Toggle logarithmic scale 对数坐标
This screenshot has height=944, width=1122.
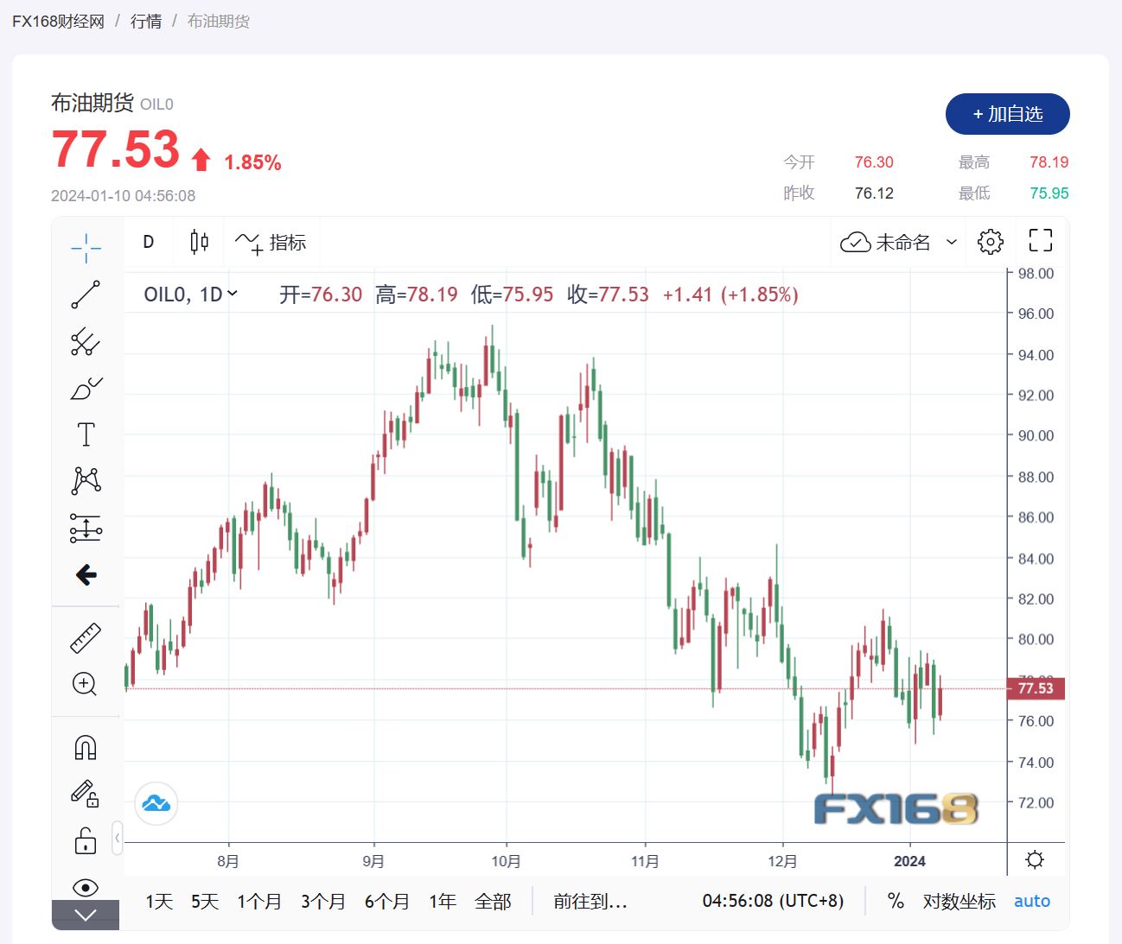coord(959,902)
